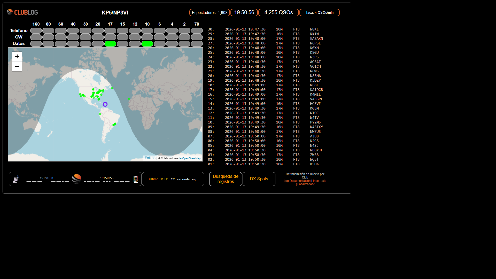Click the purple KP5 location circle marker
The width and height of the screenshot is (496, 279).
105,104
